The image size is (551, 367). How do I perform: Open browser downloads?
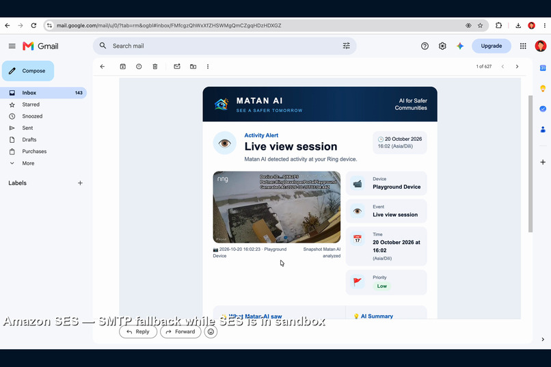click(518, 25)
